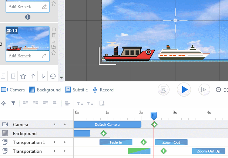The image size is (228, 158).
Task: Toggle the first dot on the Transportation track
Action: 54,151
